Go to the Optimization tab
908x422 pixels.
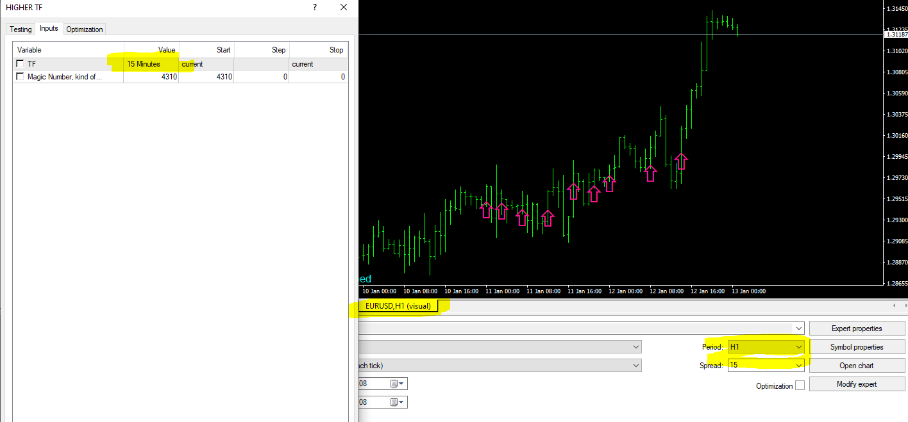pos(85,29)
